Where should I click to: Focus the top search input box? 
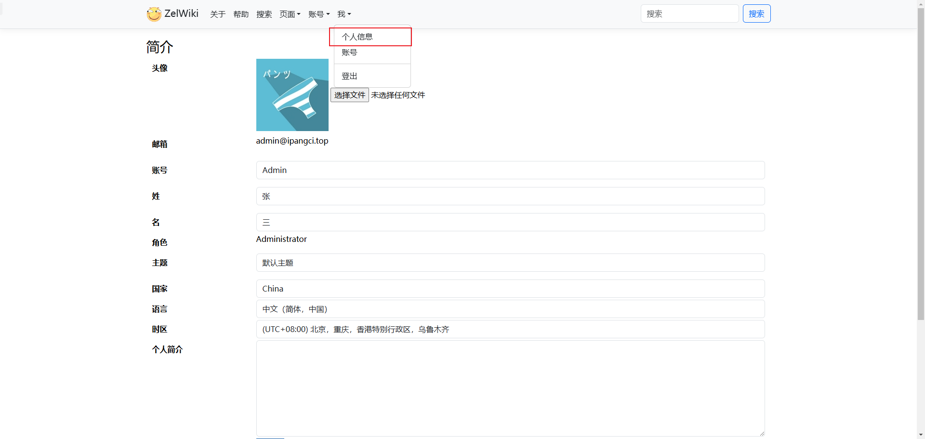tap(689, 14)
